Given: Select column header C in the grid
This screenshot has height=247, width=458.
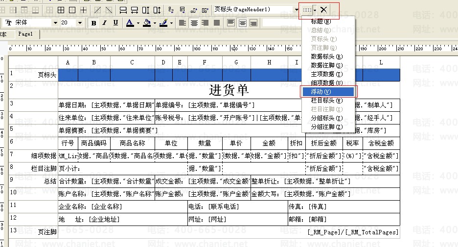Looking at the screenshot, I should (132, 62).
